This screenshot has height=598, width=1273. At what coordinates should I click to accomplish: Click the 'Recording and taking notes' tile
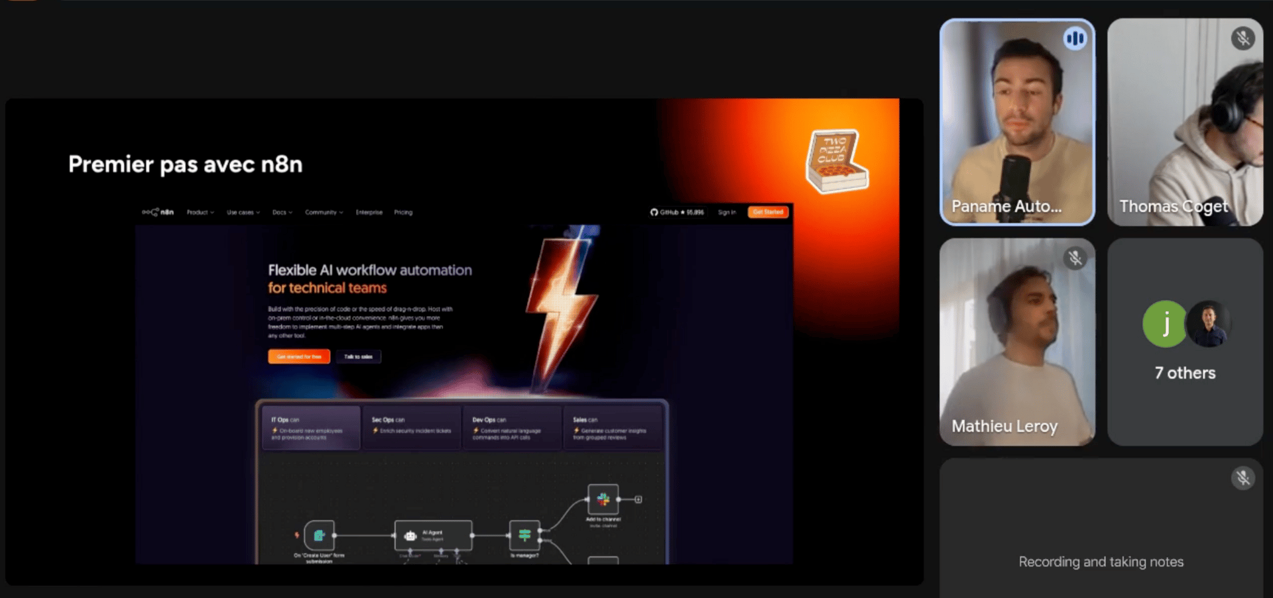pyautogui.click(x=1101, y=528)
